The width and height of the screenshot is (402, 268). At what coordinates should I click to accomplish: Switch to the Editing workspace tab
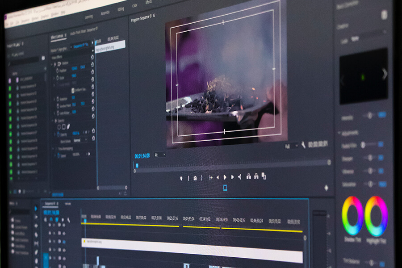pos(121,9)
